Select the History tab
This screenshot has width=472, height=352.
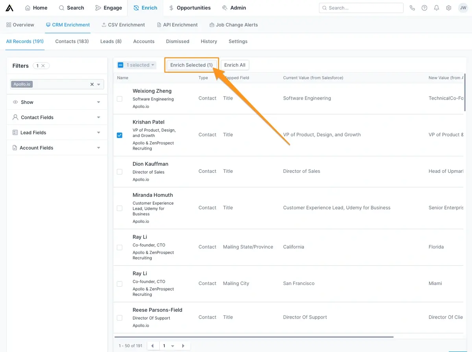click(209, 41)
